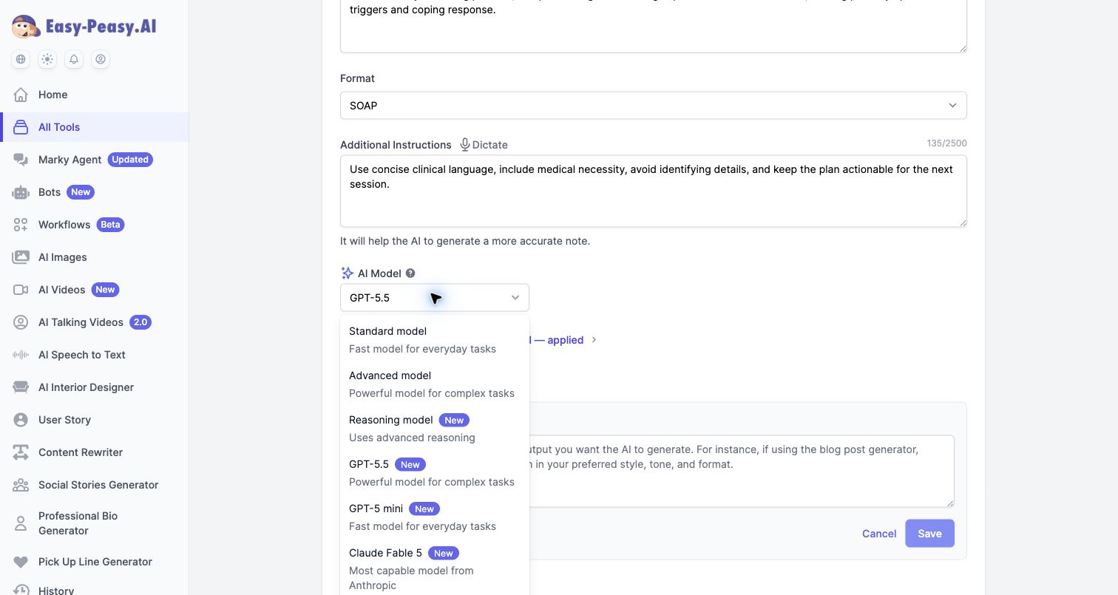1118x595 pixels.
Task: Click the Beta badge beside Workflows
Action: 110,225
